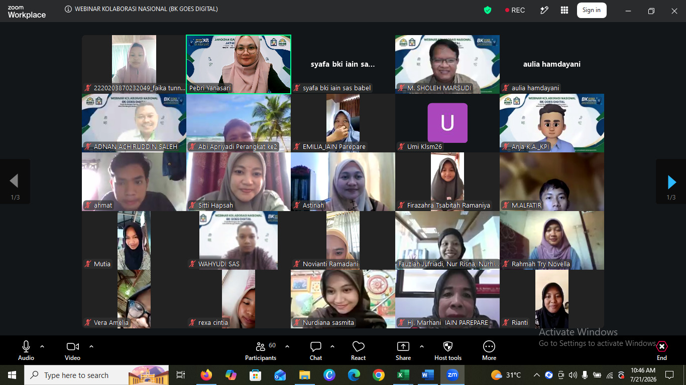Open Firefox from the taskbar
This screenshot has height=385, width=686.
206,375
